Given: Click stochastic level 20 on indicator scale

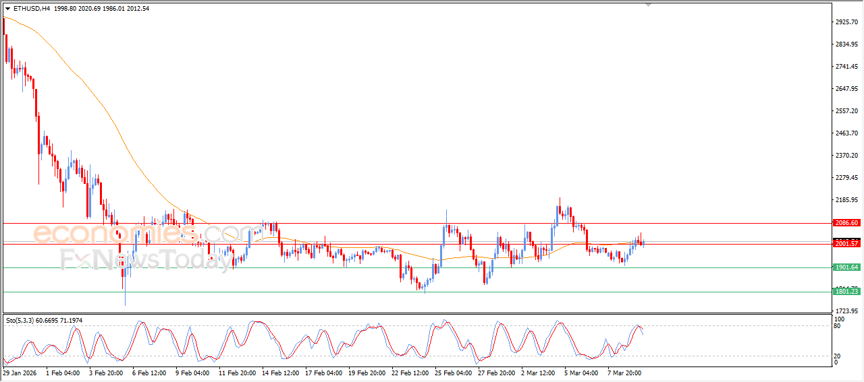Looking at the screenshot, I should click(839, 356).
